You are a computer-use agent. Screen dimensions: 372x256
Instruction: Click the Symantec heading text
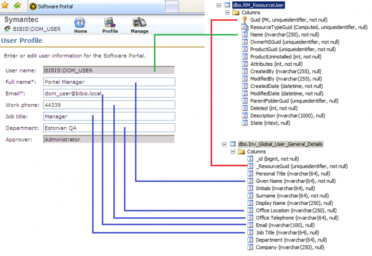21,20
